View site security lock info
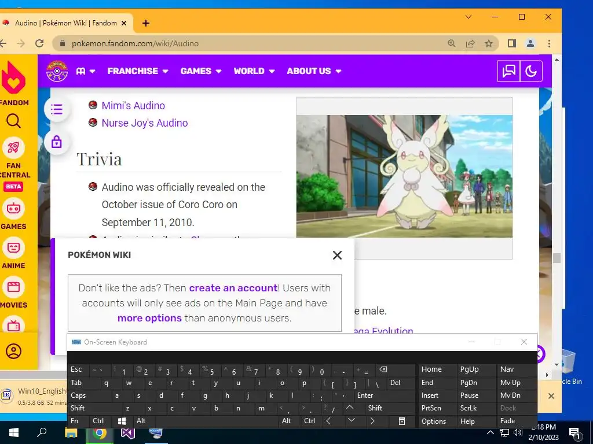This screenshot has height=444, width=593. (x=63, y=43)
